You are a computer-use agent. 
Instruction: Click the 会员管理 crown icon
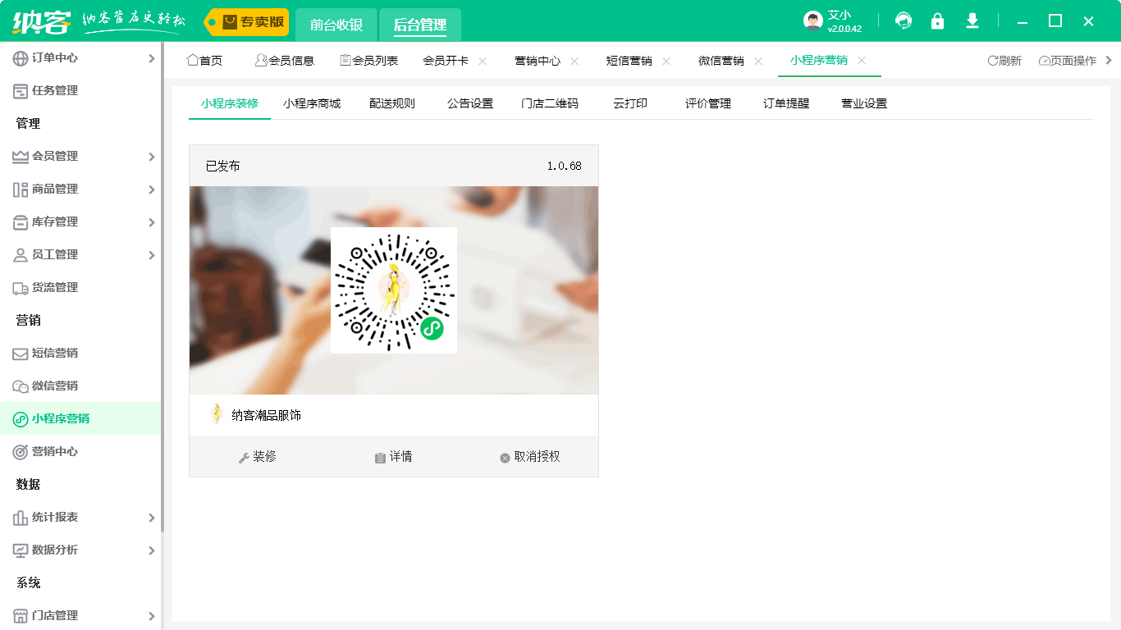21,157
